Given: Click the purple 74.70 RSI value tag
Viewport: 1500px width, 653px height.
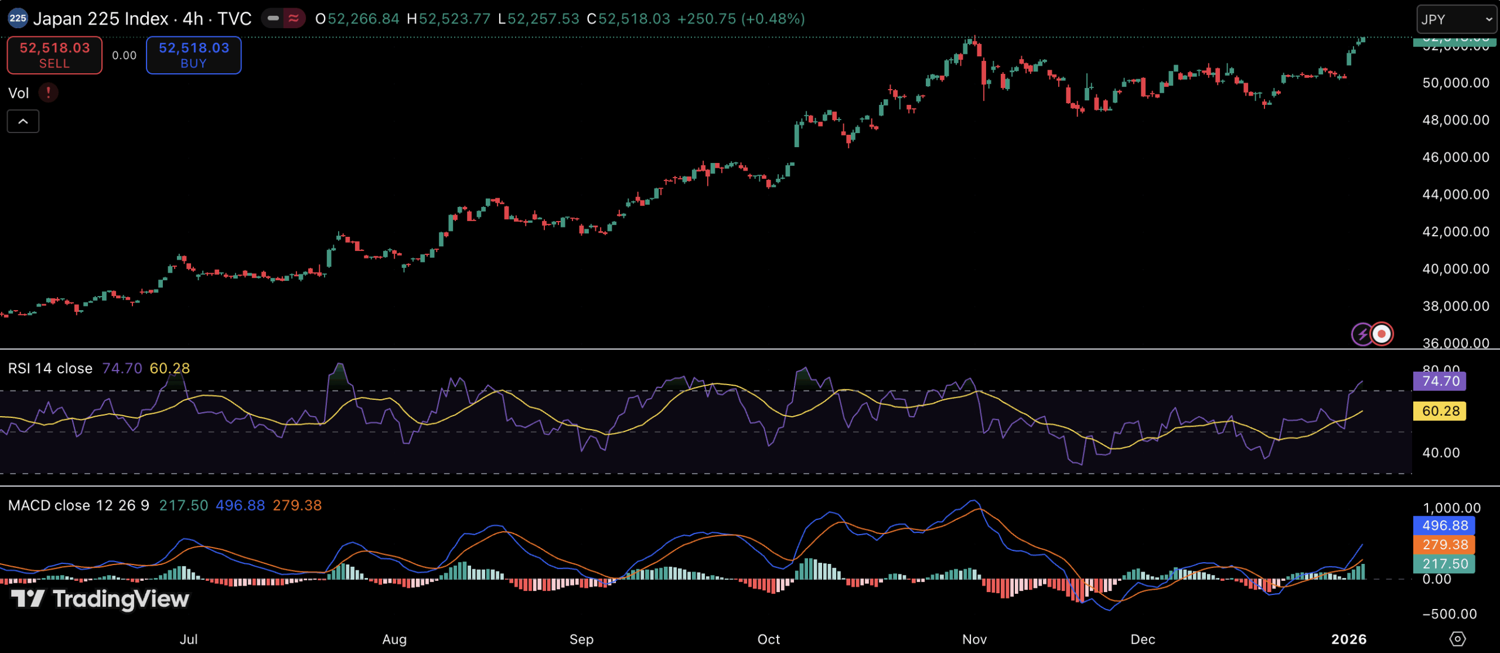Looking at the screenshot, I should pos(1440,381).
